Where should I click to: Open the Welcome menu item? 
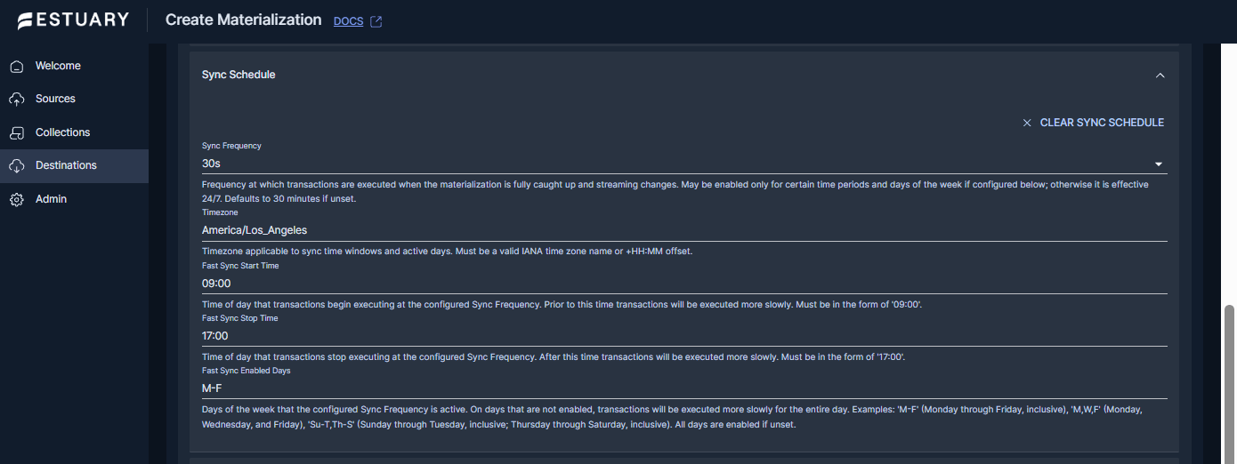58,66
